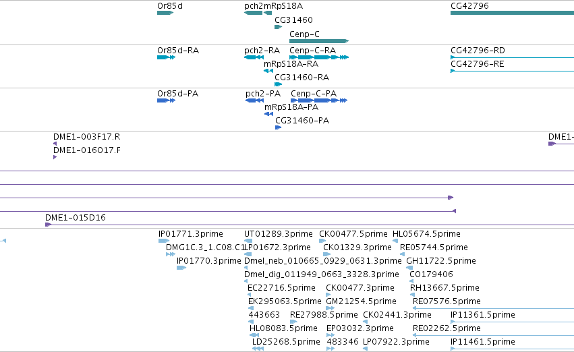The image size is (574, 352).
Task: Click the pch2-RA transcript label
Action: click(262, 50)
